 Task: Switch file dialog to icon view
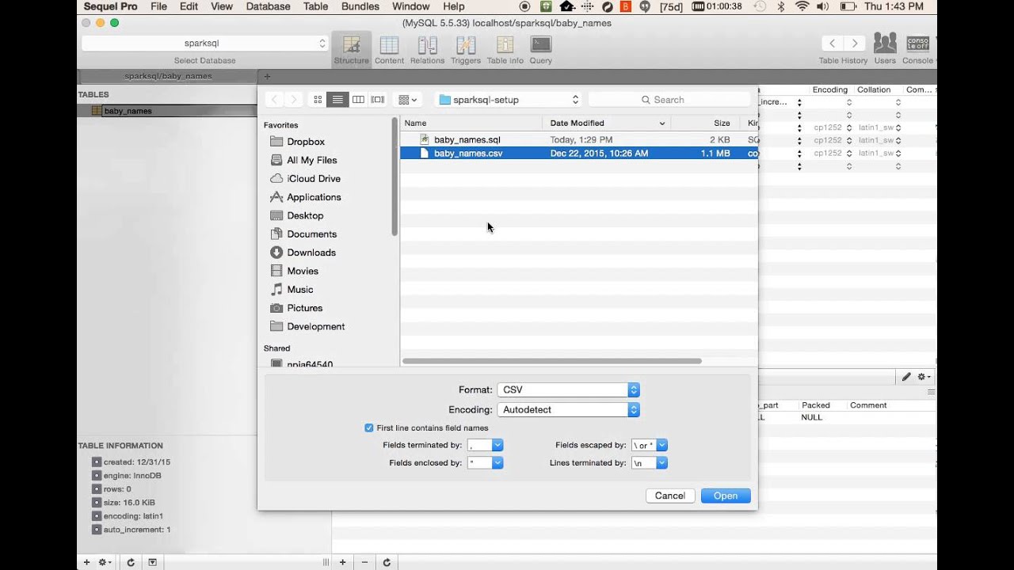[318, 100]
